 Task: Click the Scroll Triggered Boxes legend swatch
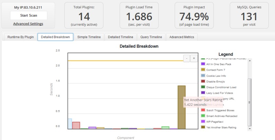tap(203, 110)
